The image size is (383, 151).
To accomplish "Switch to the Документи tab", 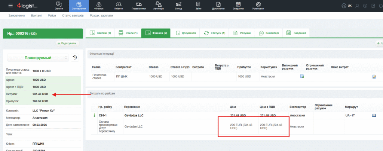I will 186,33.
